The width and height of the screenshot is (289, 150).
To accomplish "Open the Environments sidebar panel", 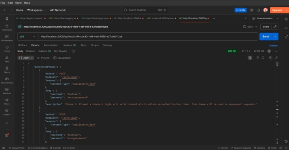I will point(7,38).
